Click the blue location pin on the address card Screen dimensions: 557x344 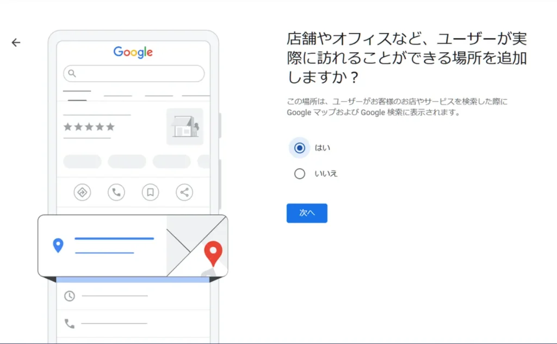point(58,245)
